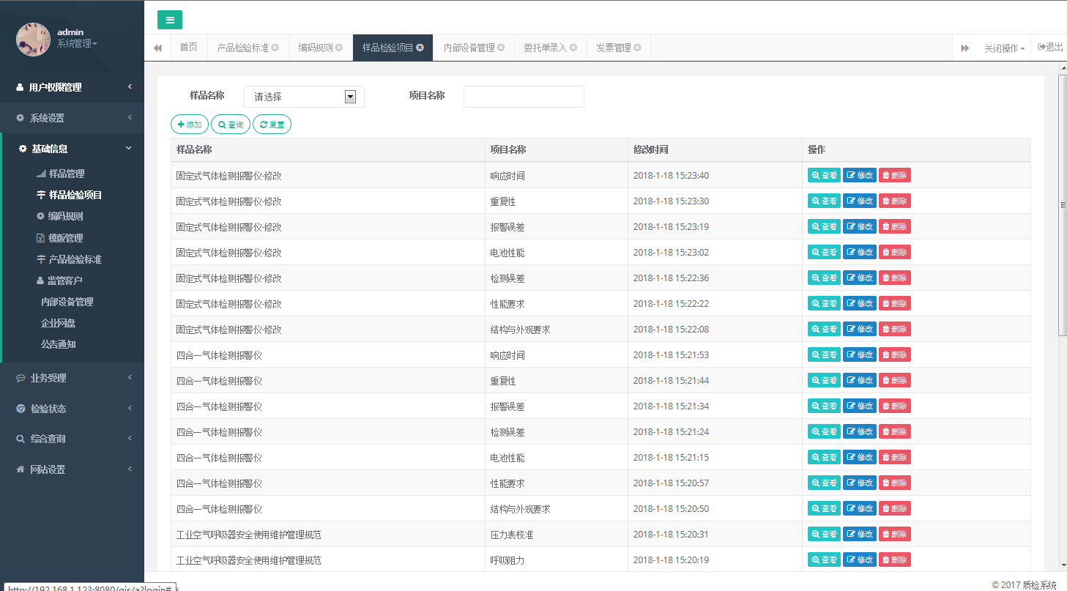Click the tab scroll left double-arrow icon

point(157,48)
